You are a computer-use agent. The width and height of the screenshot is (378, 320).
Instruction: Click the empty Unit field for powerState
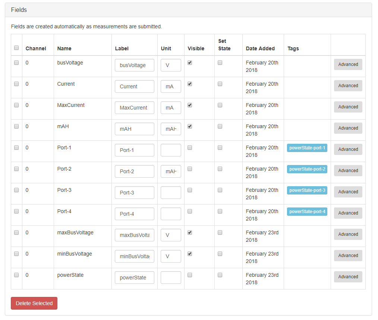click(171, 278)
